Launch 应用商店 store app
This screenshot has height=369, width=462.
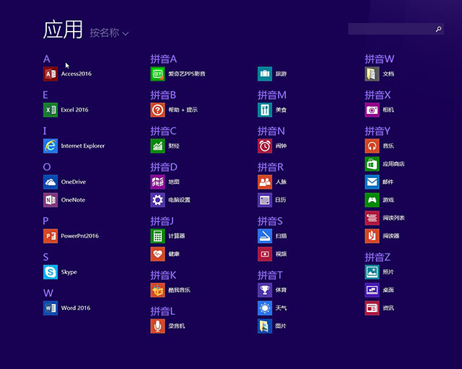(x=372, y=164)
